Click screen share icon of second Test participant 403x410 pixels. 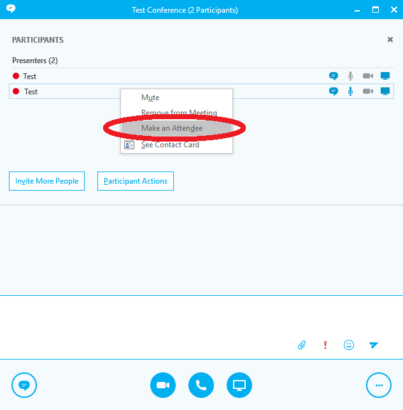point(385,91)
